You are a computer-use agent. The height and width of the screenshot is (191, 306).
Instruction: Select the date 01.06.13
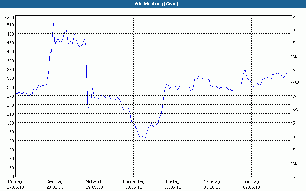coord(212,187)
